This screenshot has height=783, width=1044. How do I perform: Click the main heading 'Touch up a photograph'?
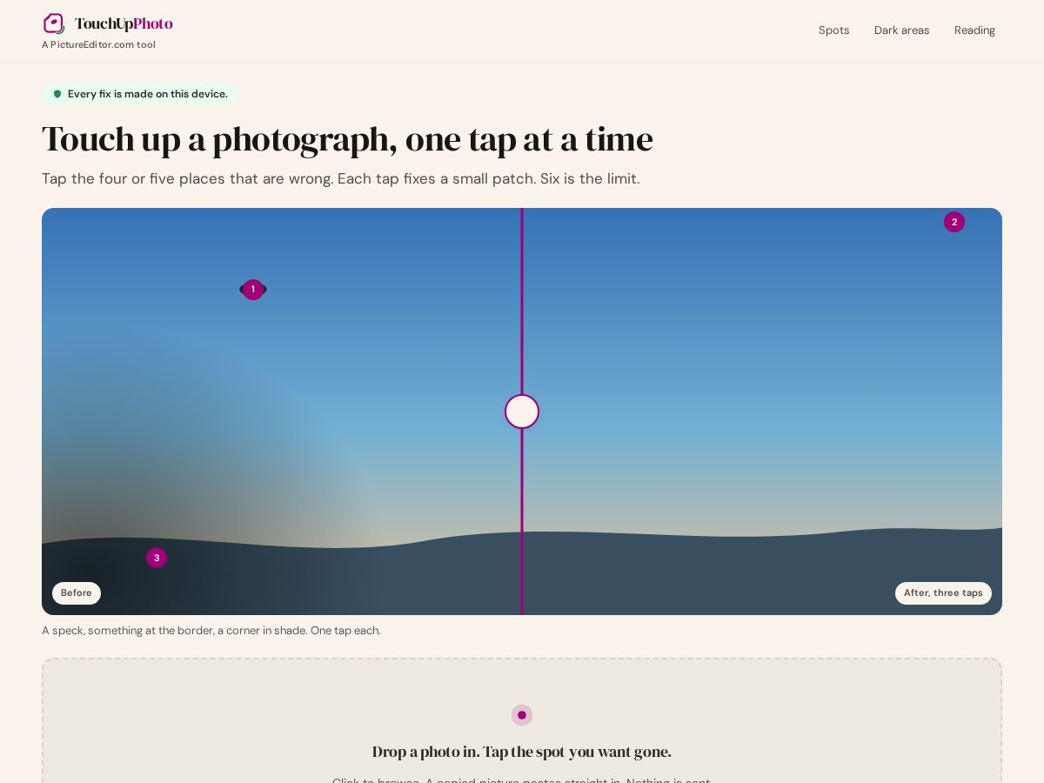pyautogui.click(x=347, y=139)
